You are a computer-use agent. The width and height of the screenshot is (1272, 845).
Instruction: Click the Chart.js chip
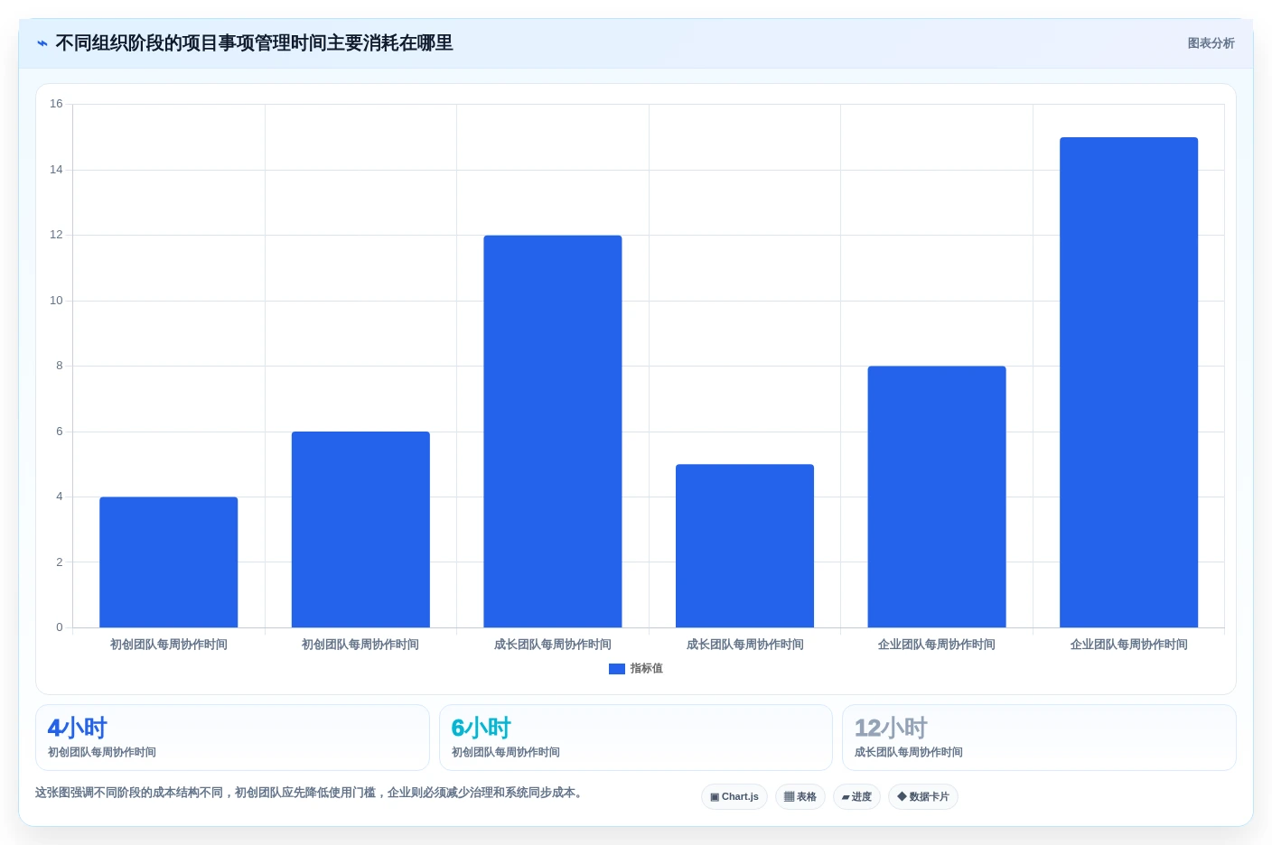734,796
